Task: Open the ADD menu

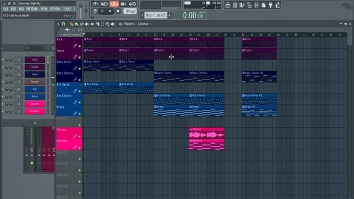Action: (21, 9)
